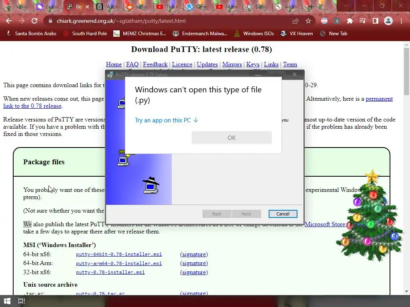
Task: Open the Keys link
Action: pyautogui.click(x=253, y=64)
